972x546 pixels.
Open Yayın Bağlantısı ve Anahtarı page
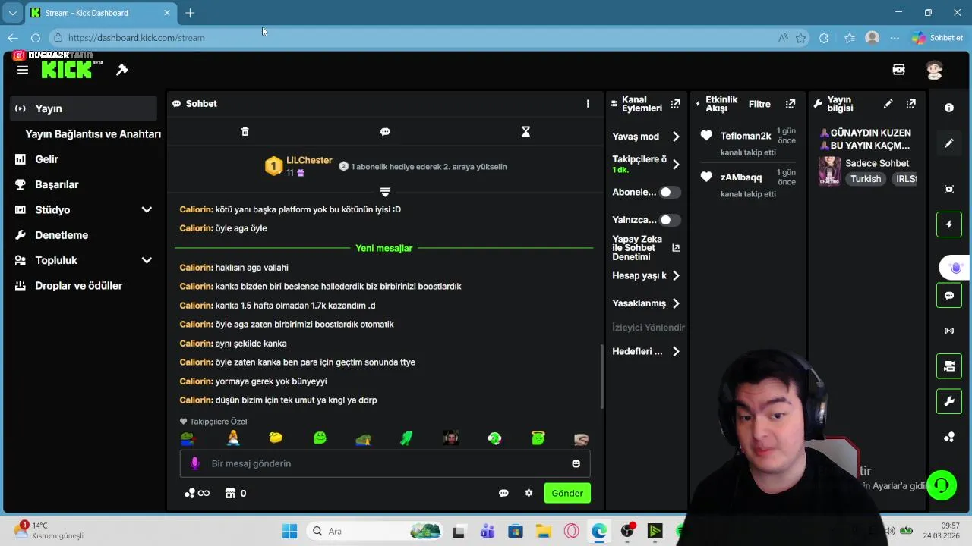click(93, 134)
